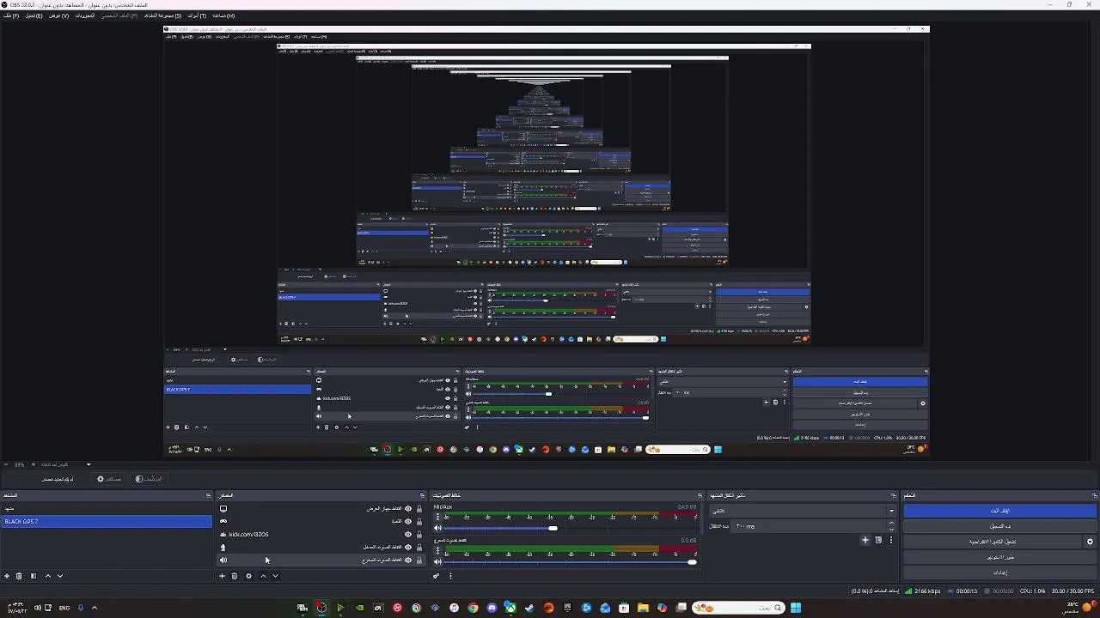Move scene down arrow in Scenes toolbar
The width and height of the screenshot is (1100, 618).
point(60,576)
